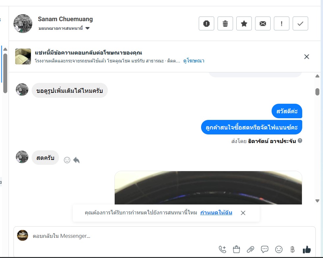
Task: Open the shopping bag order icon
Action: point(236,249)
